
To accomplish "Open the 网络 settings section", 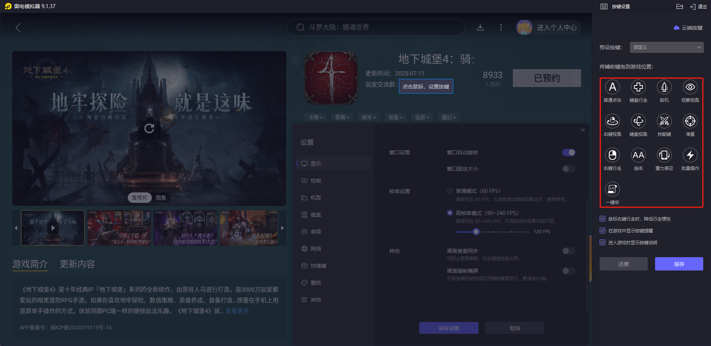I will [x=334, y=249].
